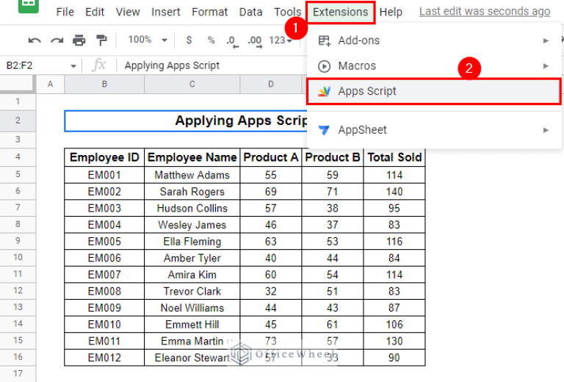Format as percent icon
The height and width of the screenshot is (382, 564).
(x=211, y=40)
